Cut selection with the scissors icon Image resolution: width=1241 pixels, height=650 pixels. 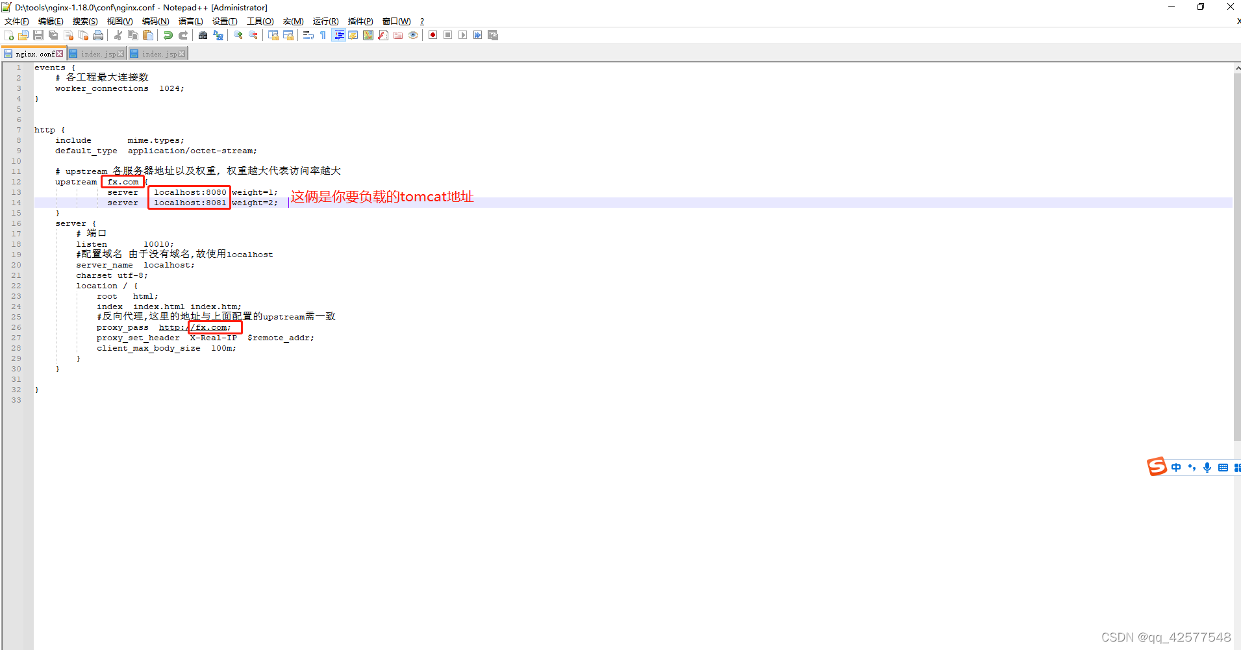118,35
